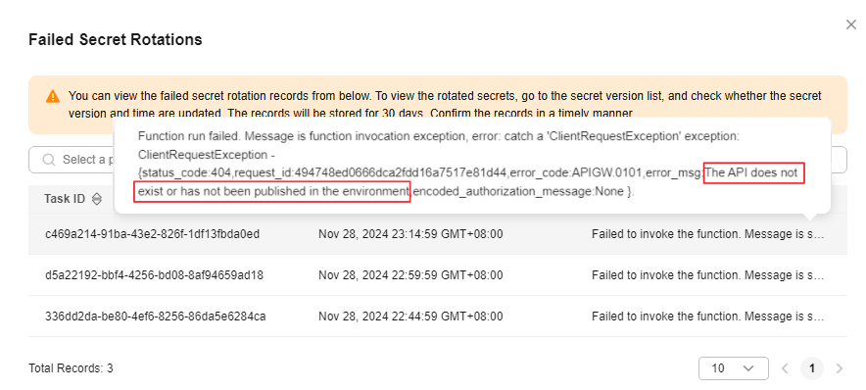Select task c469a214-91ba-43e2-826f-1df13fbda0ed row
Viewport: 866px width, 390px height.
pos(438,234)
